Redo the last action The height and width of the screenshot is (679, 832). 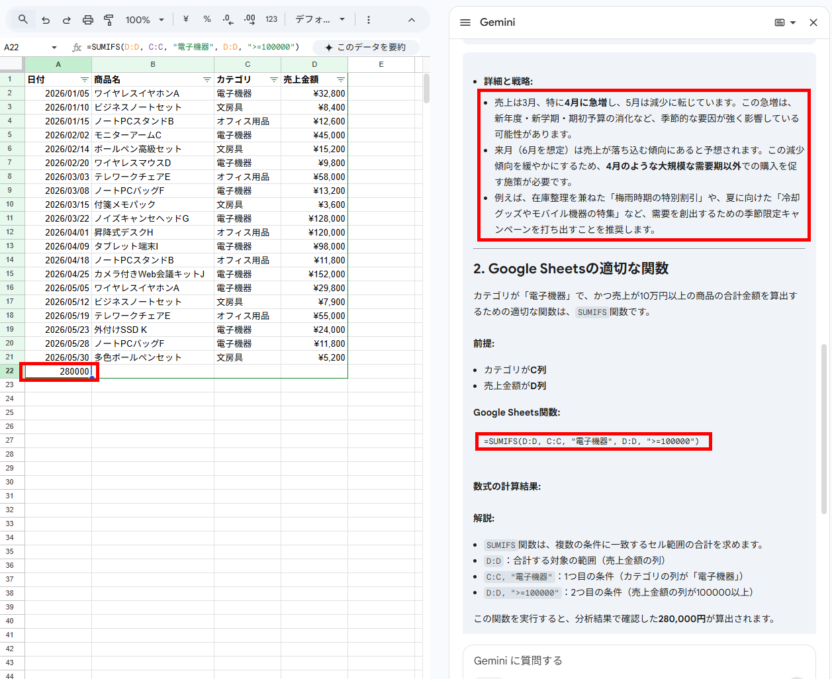pos(66,20)
